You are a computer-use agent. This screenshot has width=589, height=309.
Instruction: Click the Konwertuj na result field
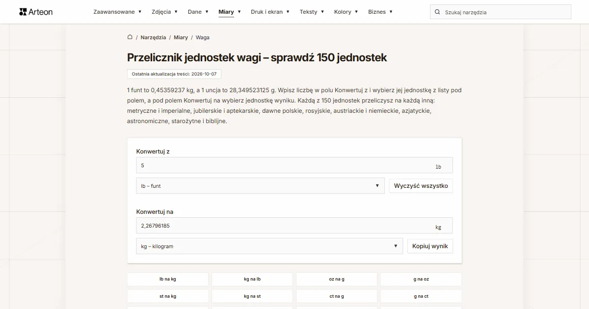click(294, 226)
